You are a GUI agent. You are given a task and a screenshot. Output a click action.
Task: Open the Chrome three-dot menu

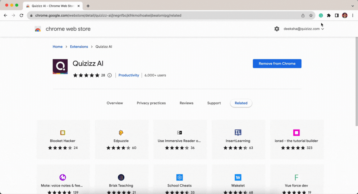coord(353,15)
